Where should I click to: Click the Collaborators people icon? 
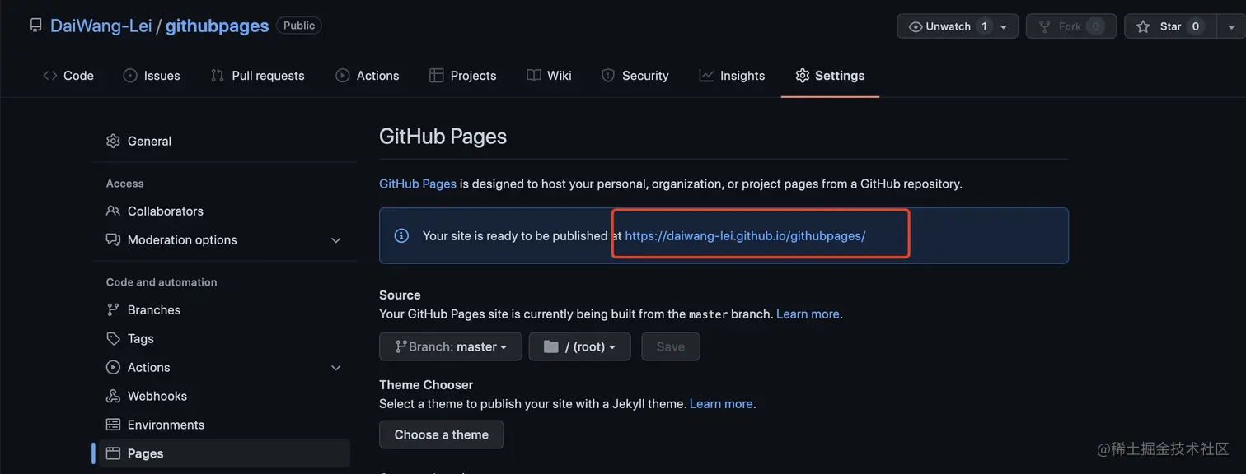point(113,211)
